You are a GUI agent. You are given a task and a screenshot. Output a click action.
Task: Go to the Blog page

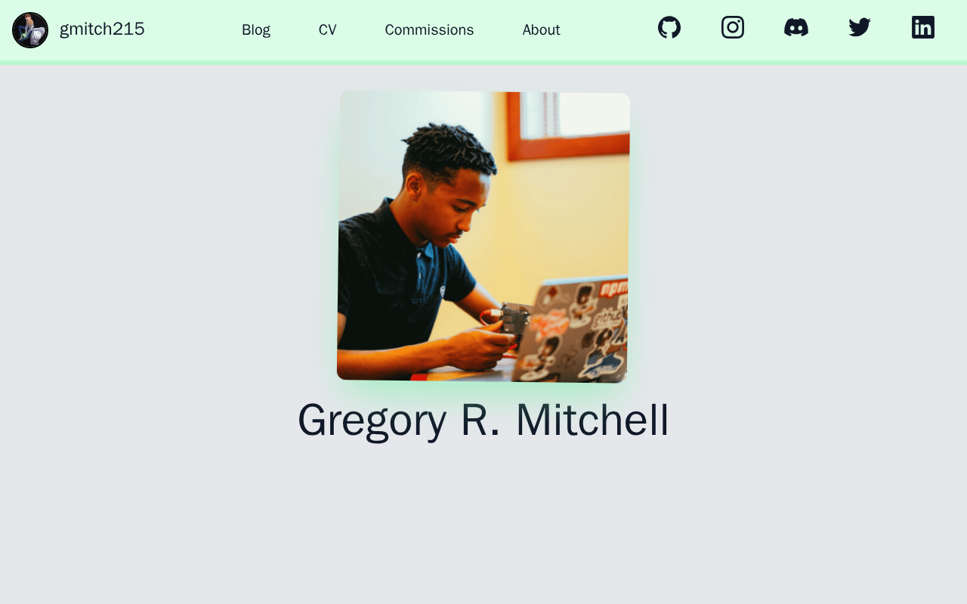click(x=256, y=30)
